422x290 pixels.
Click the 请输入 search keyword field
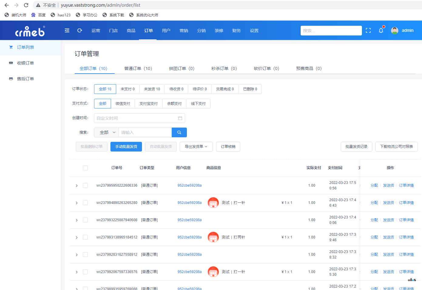pyautogui.click(x=145, y=132)
